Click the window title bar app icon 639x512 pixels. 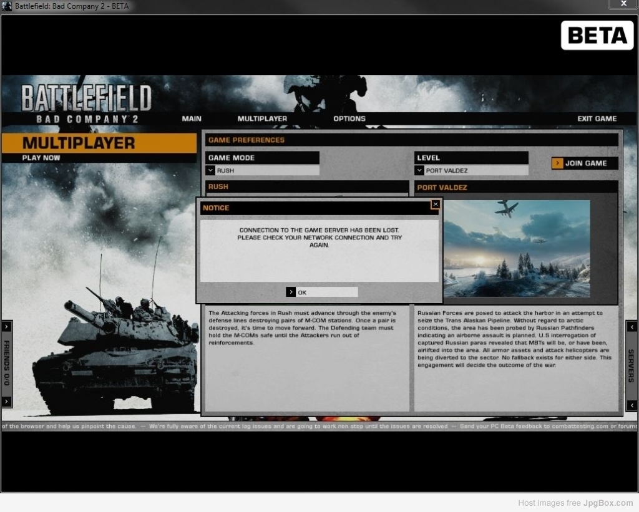coord(7,6)
